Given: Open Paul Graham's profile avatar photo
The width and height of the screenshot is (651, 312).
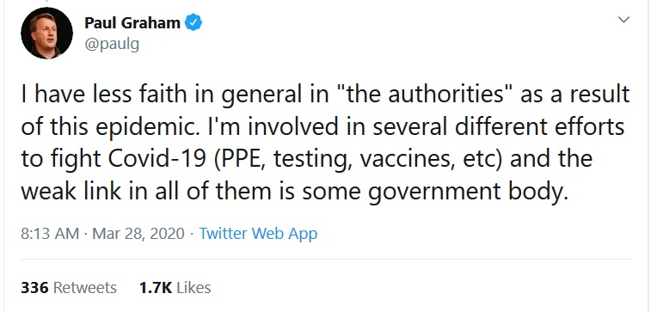Looking at the screenshot, I should pyautogui.click(x=46, y=34).
